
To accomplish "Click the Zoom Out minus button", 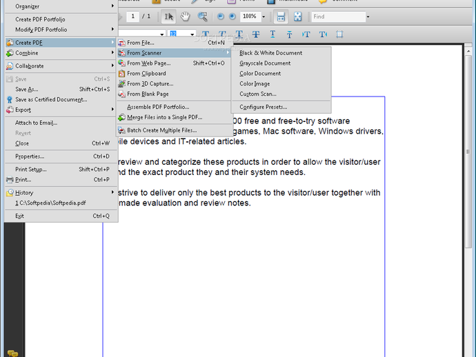I will [x=221, y=17].
